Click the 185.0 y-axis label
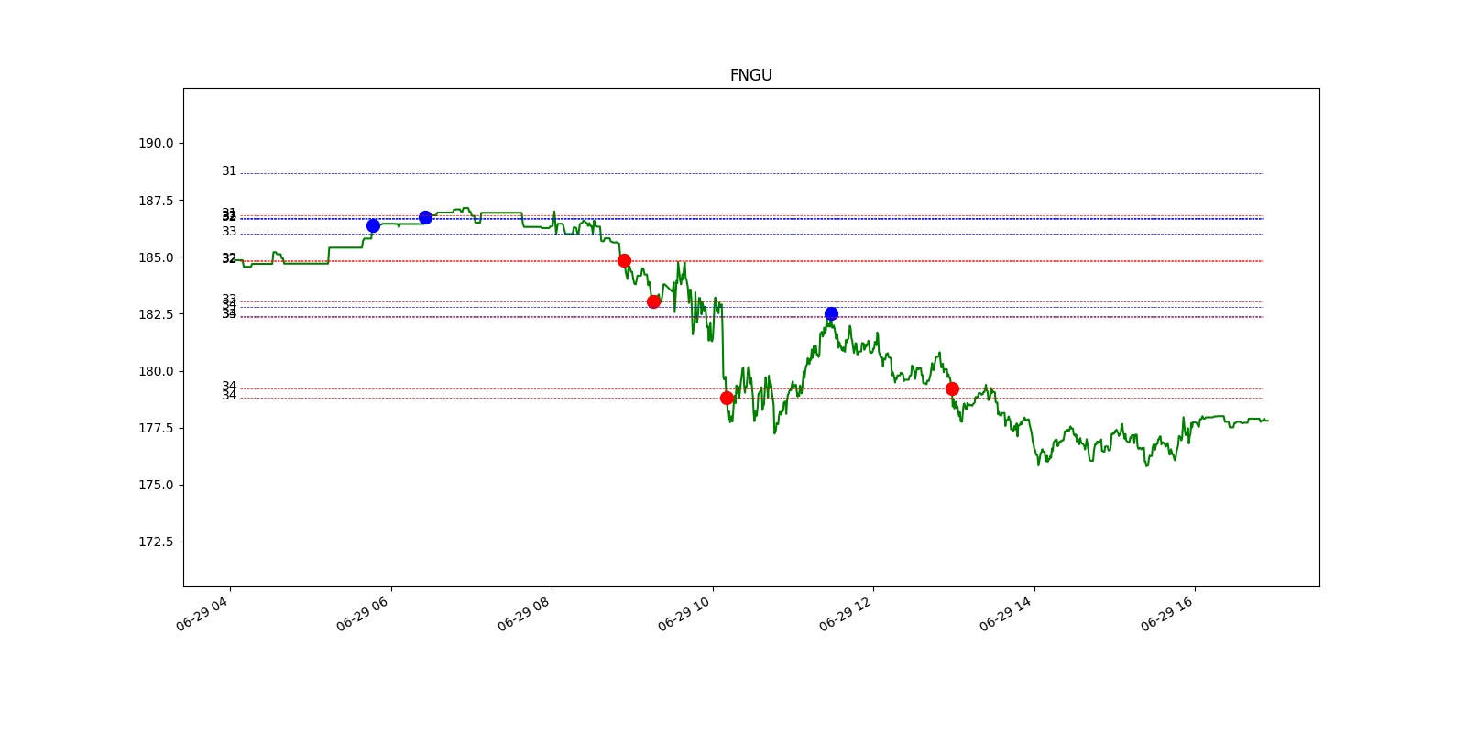 click(x=156, y=257)
